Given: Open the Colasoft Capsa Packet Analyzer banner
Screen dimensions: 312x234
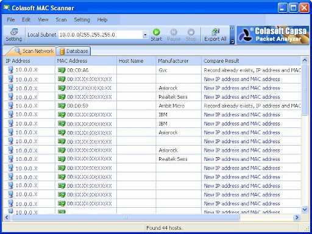Looking at the screenshot, I should coord(273,35).
